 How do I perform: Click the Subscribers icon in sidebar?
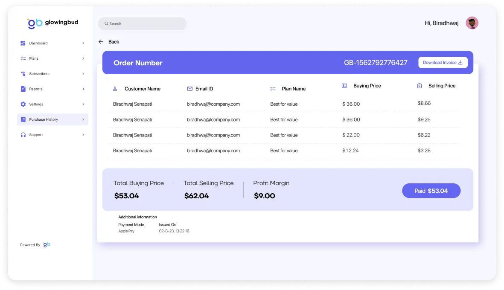tap(23, 74)
